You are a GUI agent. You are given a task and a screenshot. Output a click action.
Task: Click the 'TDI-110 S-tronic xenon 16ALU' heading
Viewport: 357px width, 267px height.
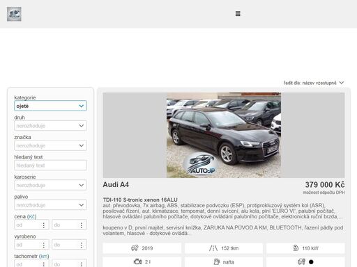click(x=140, y=200)
